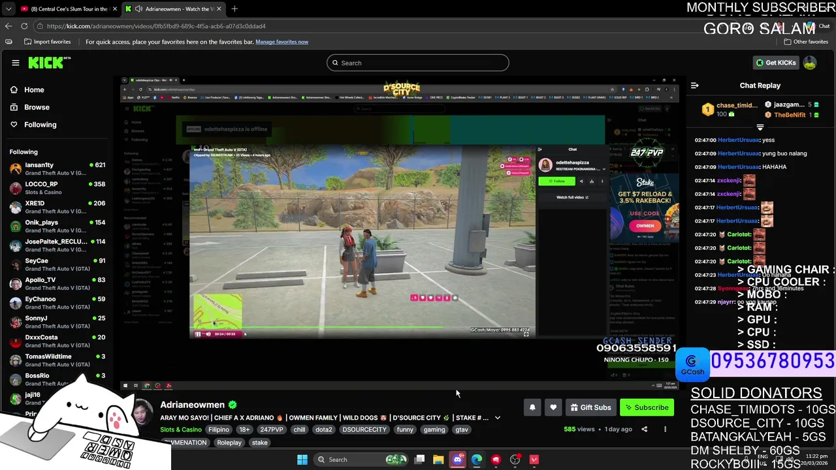The width and height of the screenshot is (836, 470).
Task: Open the Adrianeowmen channel name
Action: point(192,405)
